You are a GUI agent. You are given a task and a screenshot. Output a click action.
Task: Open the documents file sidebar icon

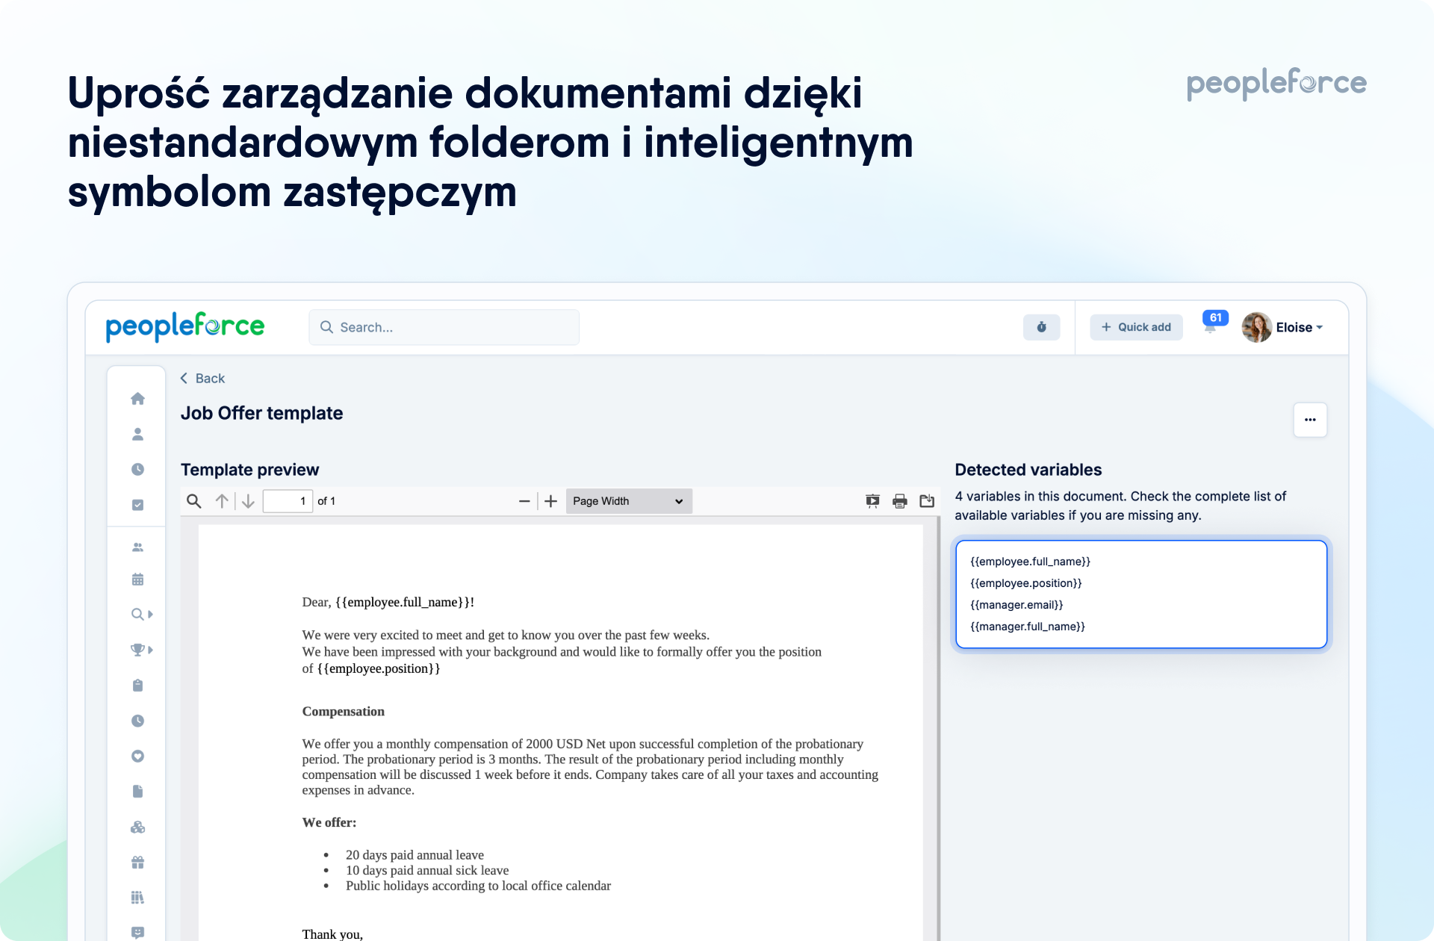(x=137, y=791)
